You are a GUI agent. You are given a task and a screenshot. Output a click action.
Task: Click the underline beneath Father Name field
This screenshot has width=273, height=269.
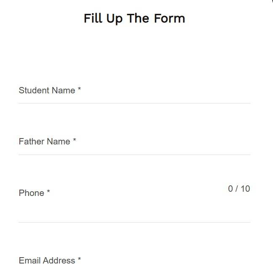coord(134,155)
